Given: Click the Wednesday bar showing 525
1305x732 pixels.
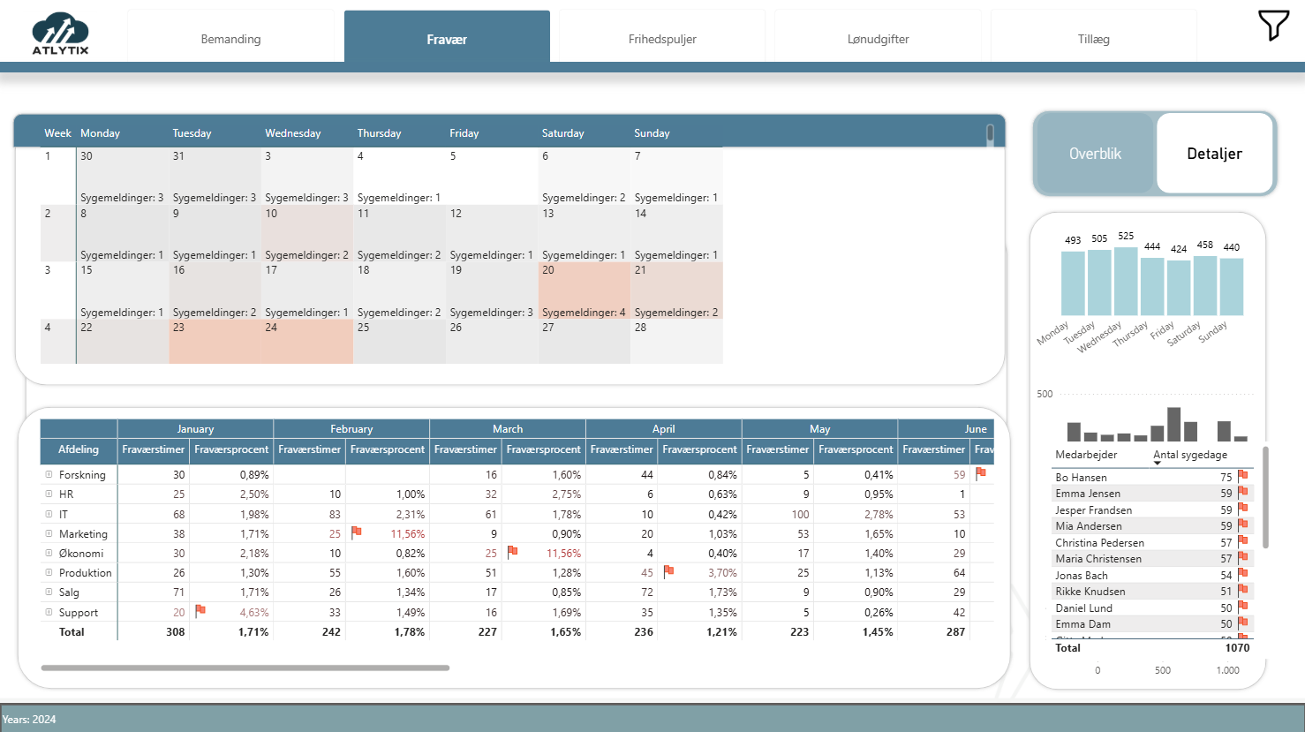Looking at the screenshot, I should coord(1126,281).
